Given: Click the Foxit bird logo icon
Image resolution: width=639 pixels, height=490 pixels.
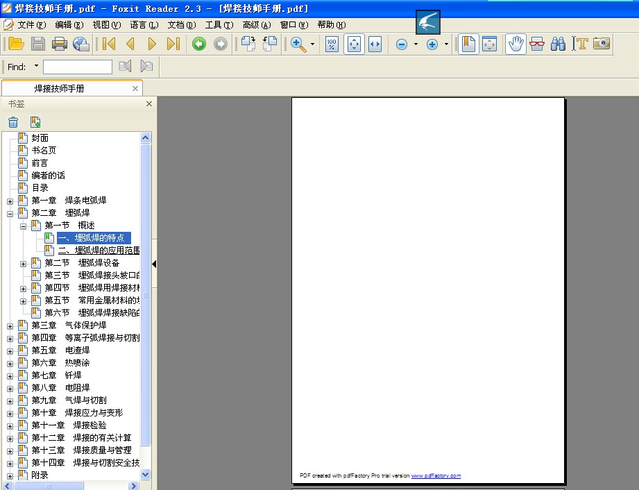Looking at the screenshot, I should pos(428,22).
